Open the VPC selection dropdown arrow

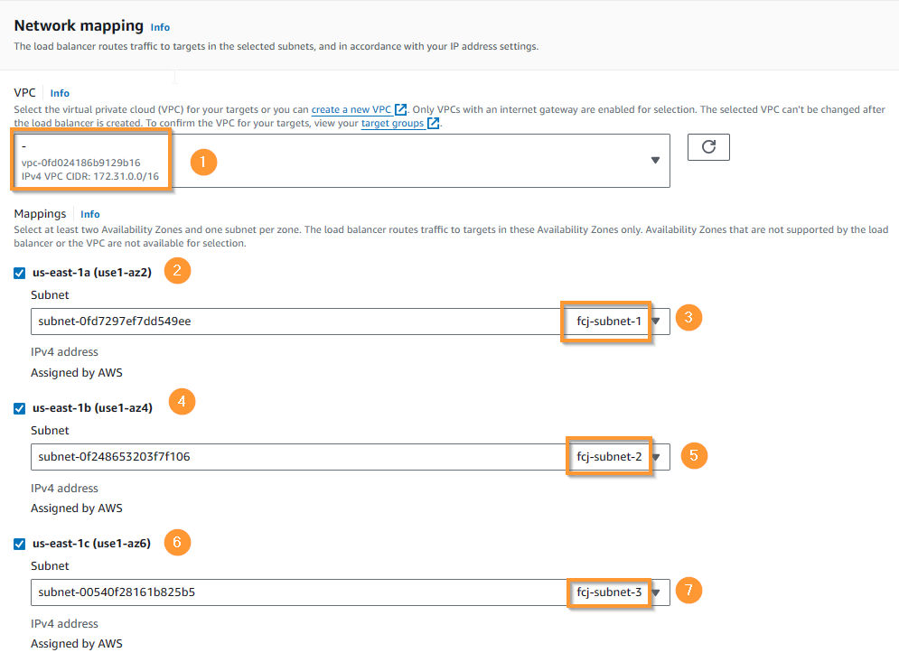[x=655, y=161]
